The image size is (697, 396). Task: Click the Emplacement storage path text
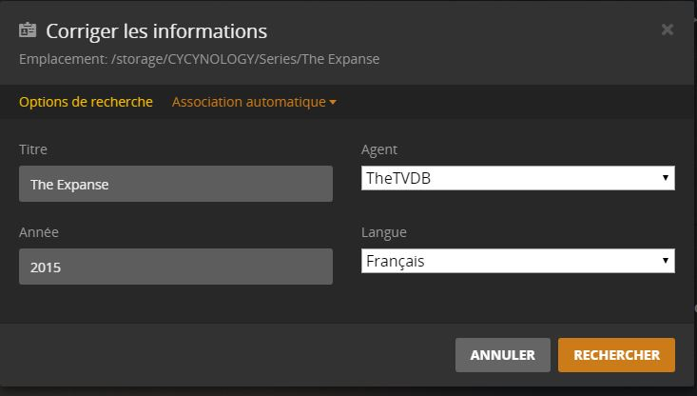click(x=200, y=59)
